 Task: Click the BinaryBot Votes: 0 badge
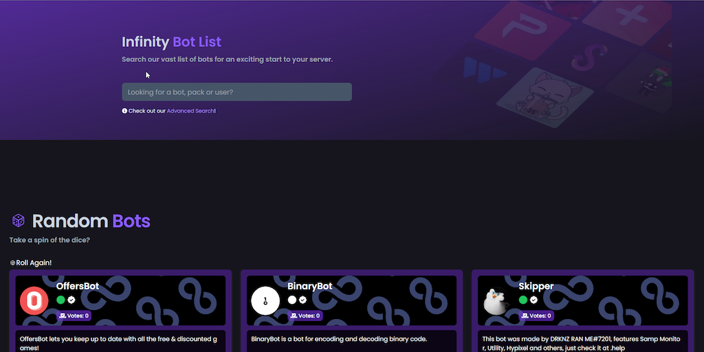[x=305, y=316]
